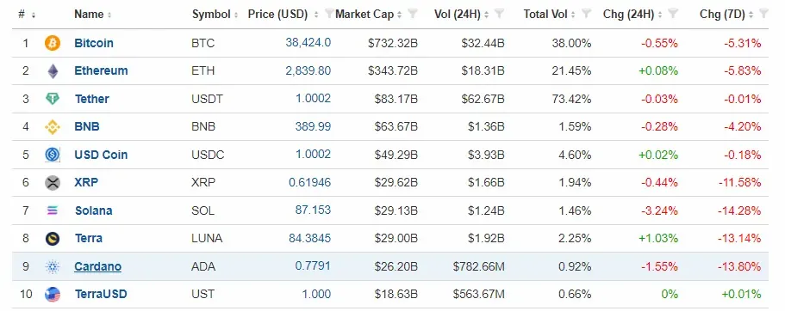
Task: Click the Solana logo icon
Action: pos(52,210)
